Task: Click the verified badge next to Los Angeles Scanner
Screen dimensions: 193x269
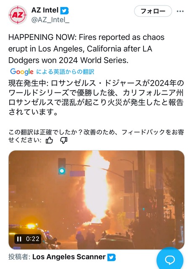Action: pyautogui.click(x=112, y=258)
